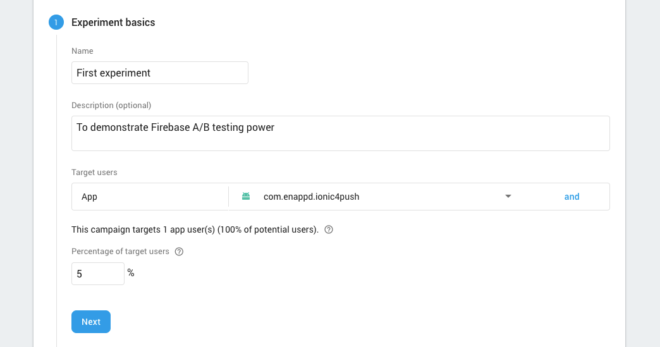Click the Target users label
This screenshot has width=660, height=347.
click(x=94, y=173)
